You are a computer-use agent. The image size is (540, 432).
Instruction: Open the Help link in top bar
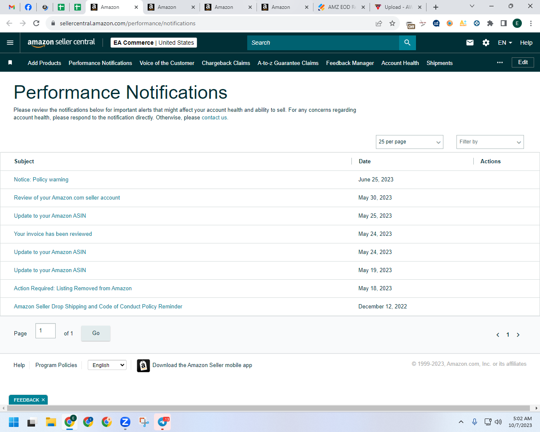coord(526,43)
